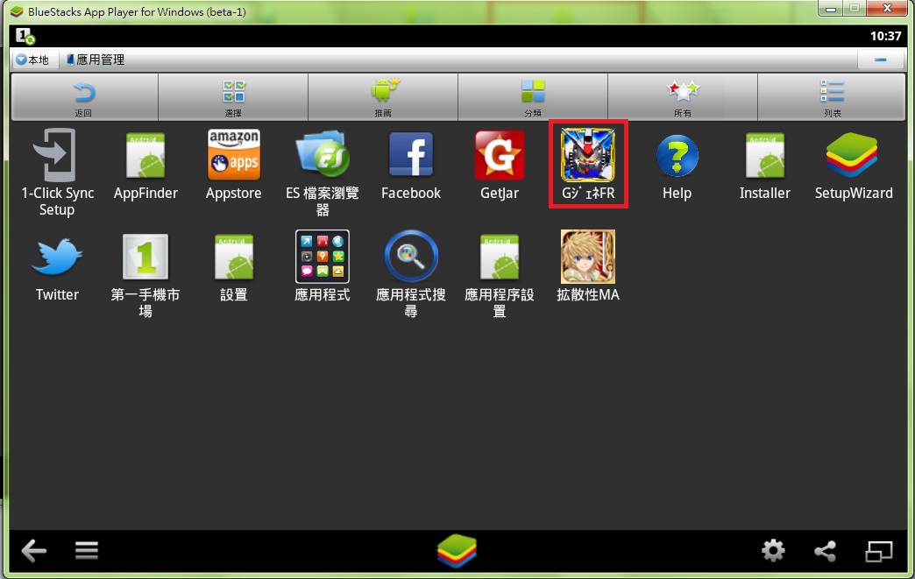Click the BlueStacks home logo in bottom bar
The image size is (915, 579).
[x=457, y=550]
